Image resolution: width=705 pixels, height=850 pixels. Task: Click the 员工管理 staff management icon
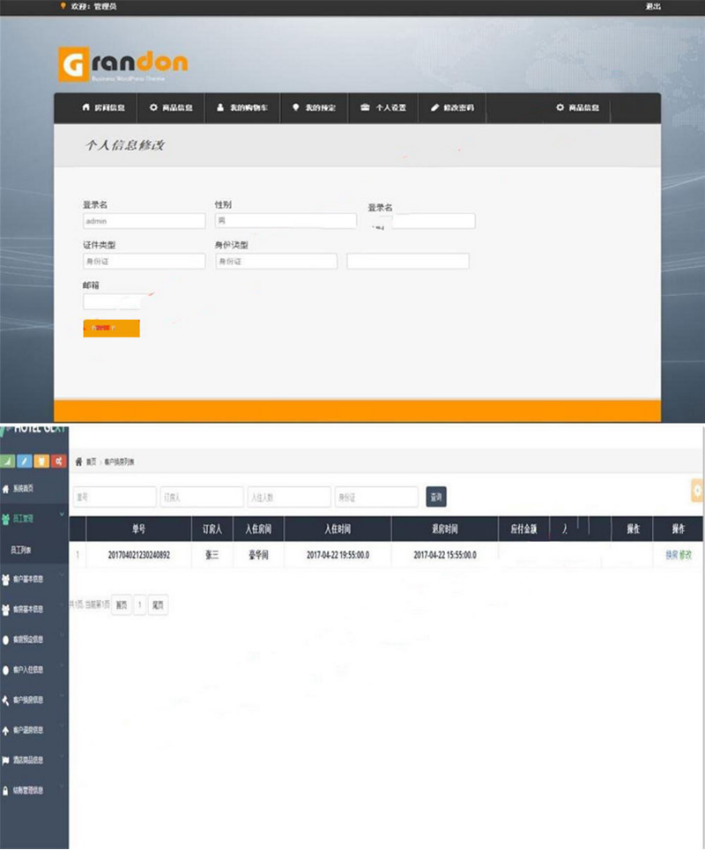(x=7, y=516)
